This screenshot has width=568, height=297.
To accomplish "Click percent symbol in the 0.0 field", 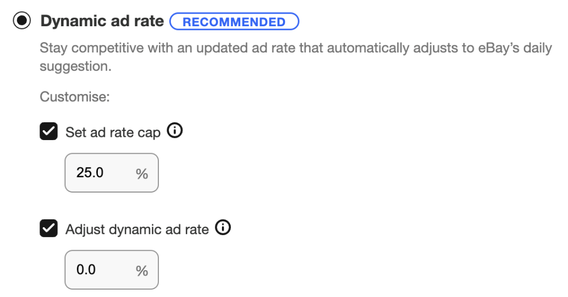I will click(x=142, y=271).
